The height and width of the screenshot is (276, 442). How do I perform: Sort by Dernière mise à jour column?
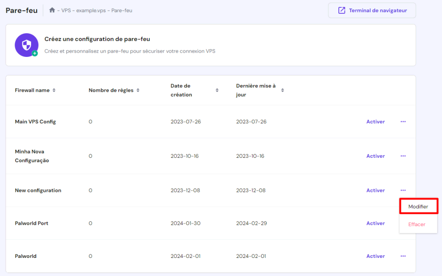283,91
